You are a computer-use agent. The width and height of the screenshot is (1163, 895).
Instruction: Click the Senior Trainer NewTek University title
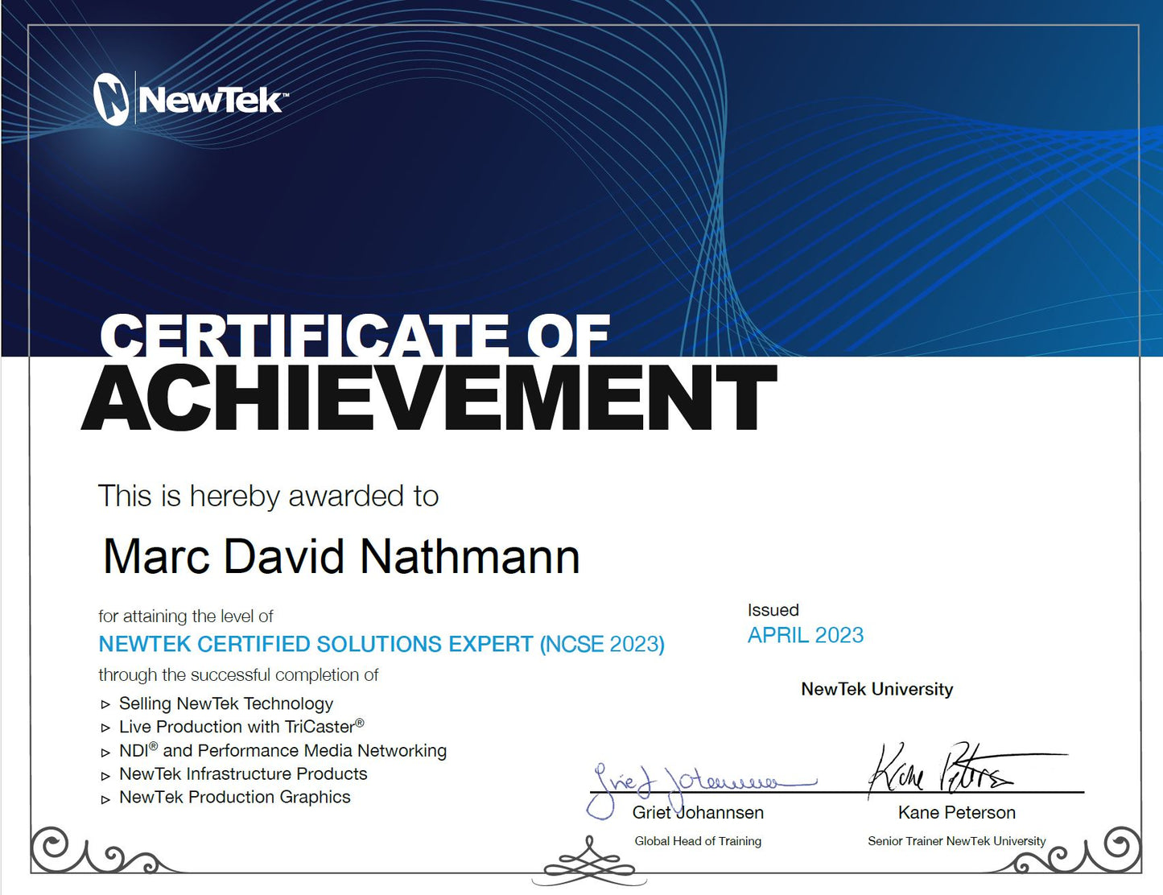coord(956,841)
